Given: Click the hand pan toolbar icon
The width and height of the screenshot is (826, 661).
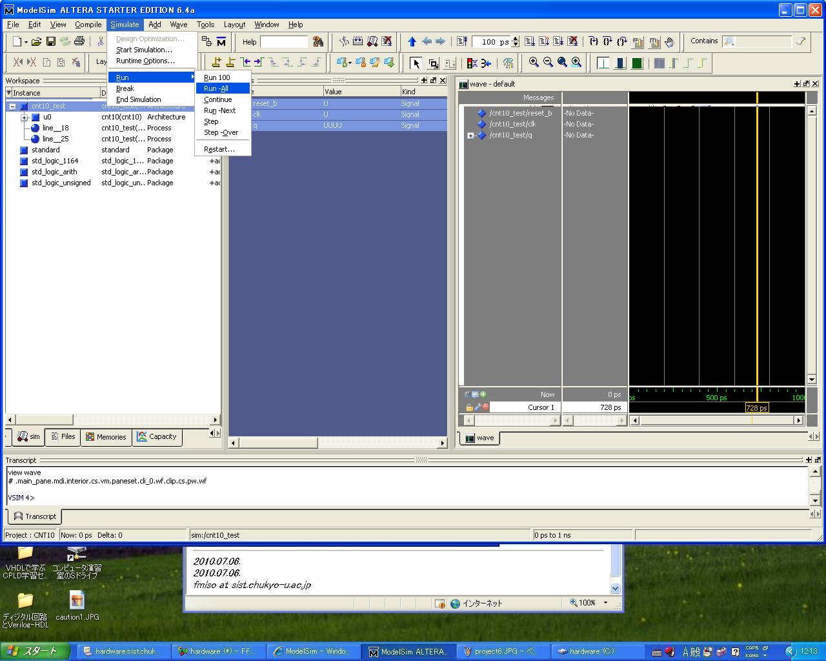Looking at the screenshot, I should [x=669, y=42].
